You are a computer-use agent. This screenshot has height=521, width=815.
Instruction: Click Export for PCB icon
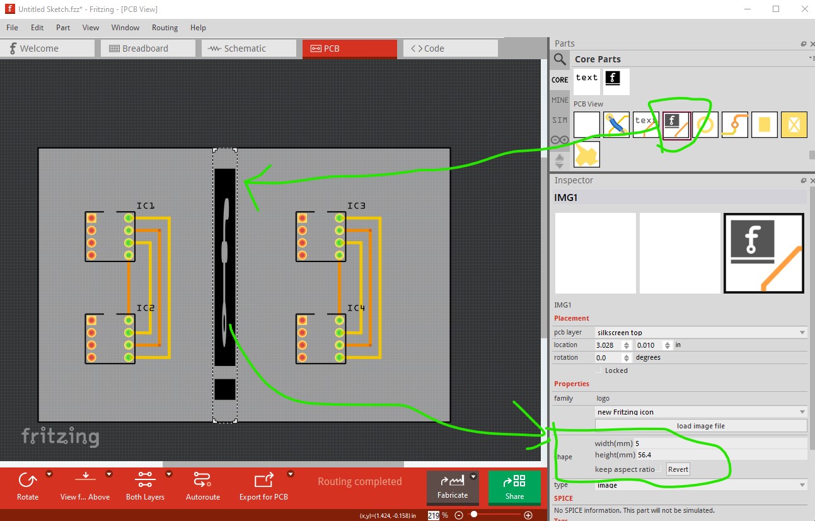click(x=263, y=481)
